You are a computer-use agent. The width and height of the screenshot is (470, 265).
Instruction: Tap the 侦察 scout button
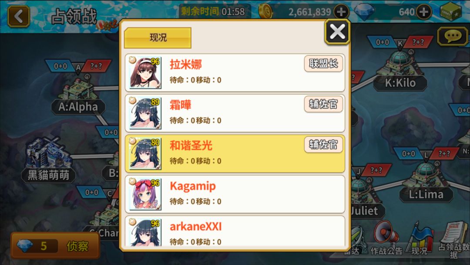click(x=55, y=246)
